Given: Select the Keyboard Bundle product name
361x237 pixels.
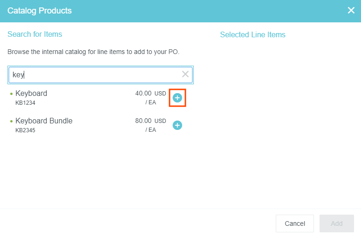Looking at the screenshot, I should [x=44, y=121].
